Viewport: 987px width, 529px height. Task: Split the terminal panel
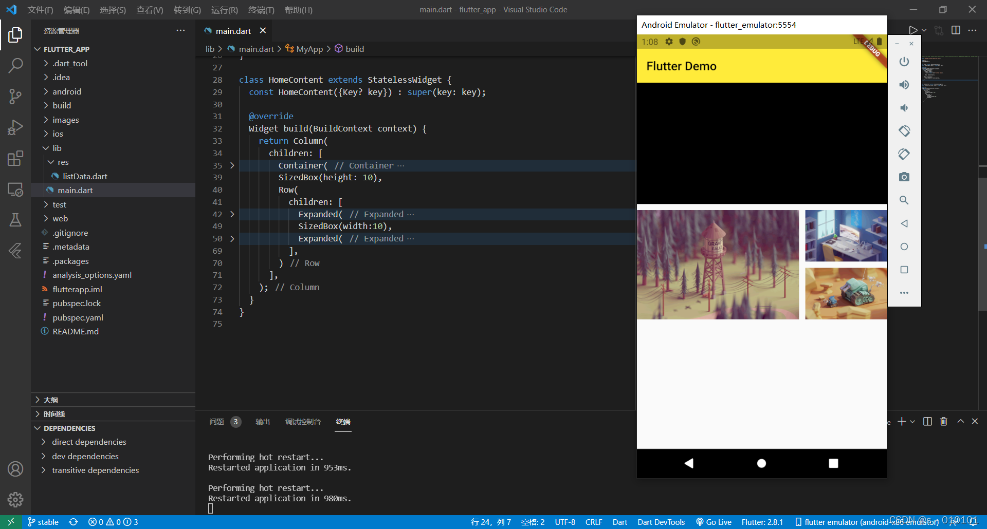coord(927,422)
